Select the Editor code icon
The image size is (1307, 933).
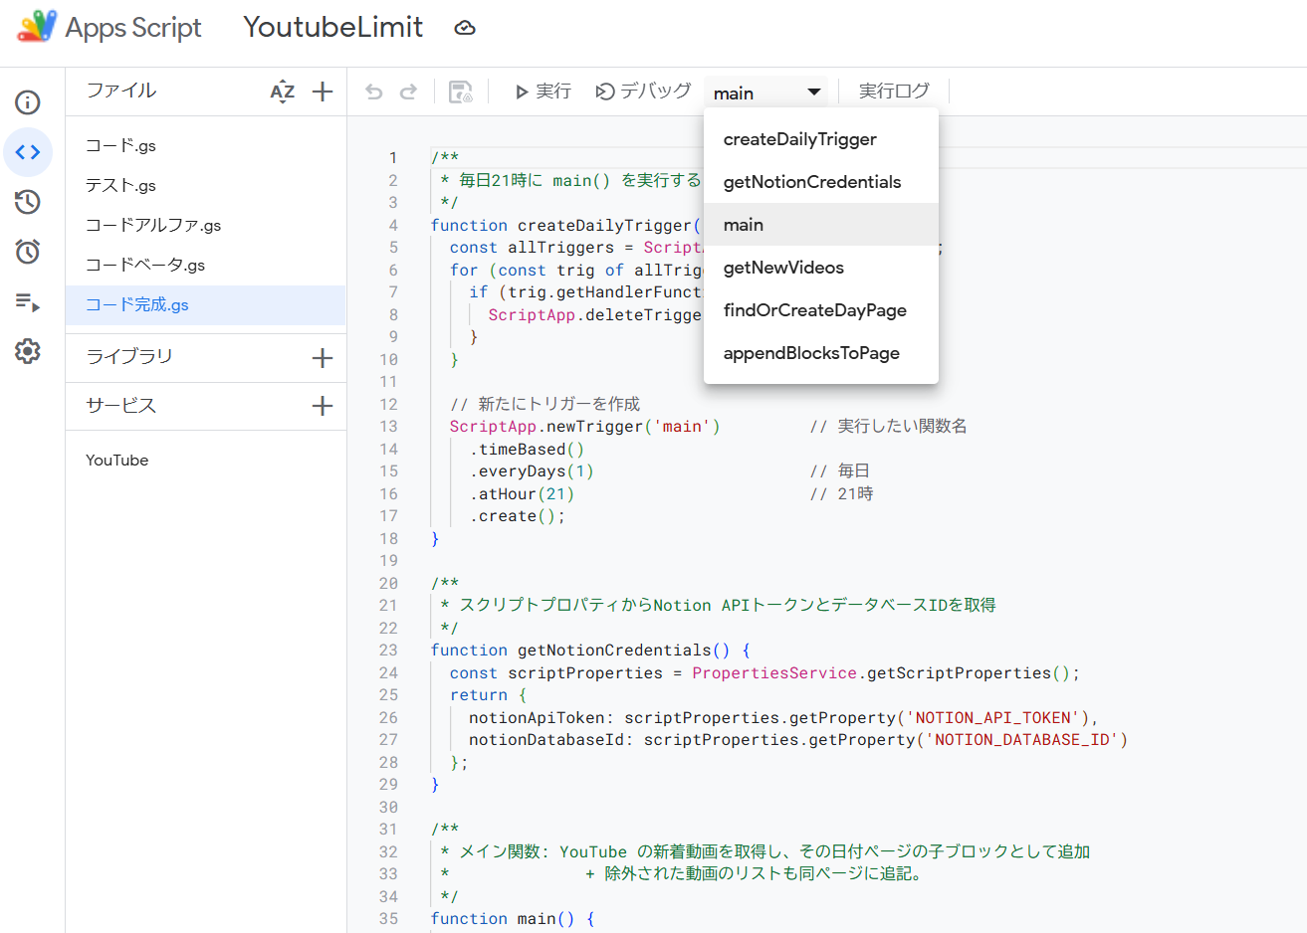28,152
